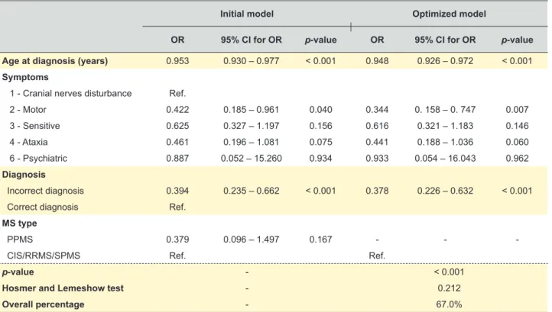Select the "0.052 – 15.260" interval

pyautogui.click(x=252, y=158)
